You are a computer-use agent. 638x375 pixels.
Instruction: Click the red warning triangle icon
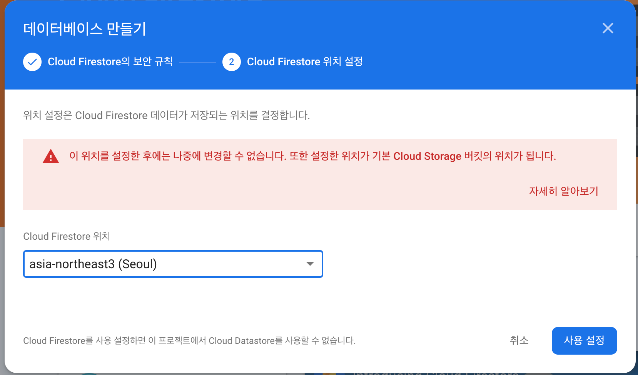(x=51, y=156)
